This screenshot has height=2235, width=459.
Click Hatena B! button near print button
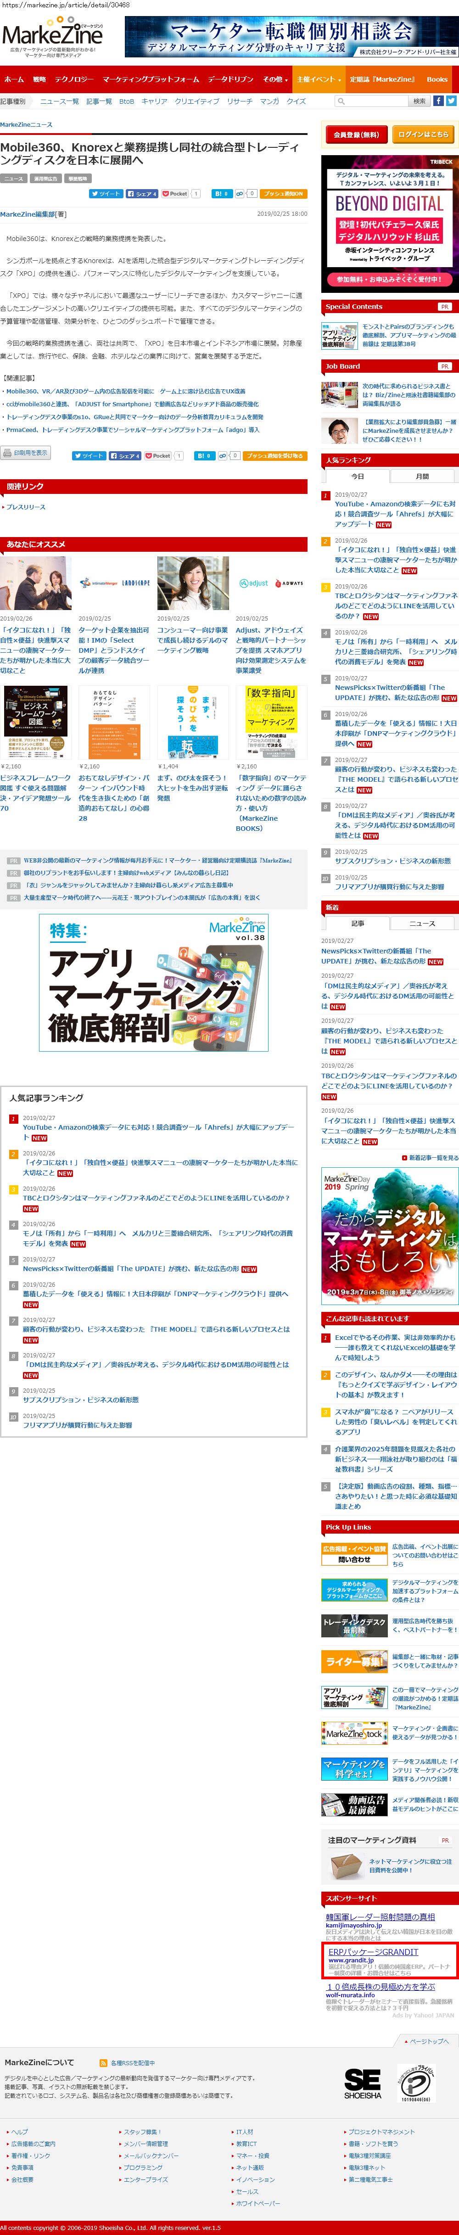pos(205,455)
